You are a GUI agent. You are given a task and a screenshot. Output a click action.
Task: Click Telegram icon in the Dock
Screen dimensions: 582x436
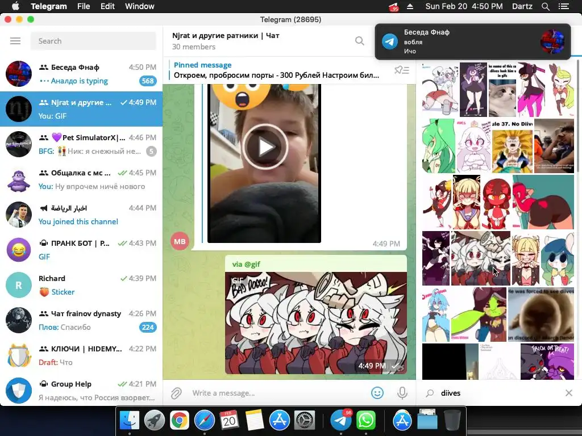(x=341, y=421)
